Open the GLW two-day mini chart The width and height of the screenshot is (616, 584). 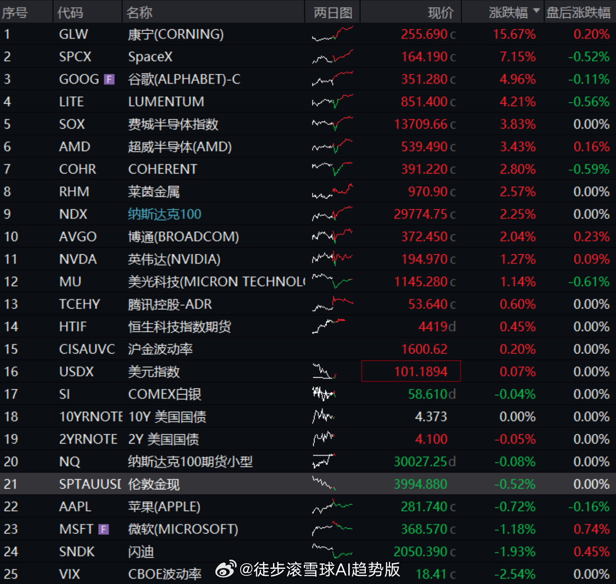tap(332, 34)
